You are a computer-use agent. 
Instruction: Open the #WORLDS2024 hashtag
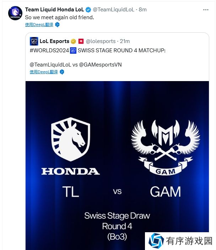(x=49, y=50)
